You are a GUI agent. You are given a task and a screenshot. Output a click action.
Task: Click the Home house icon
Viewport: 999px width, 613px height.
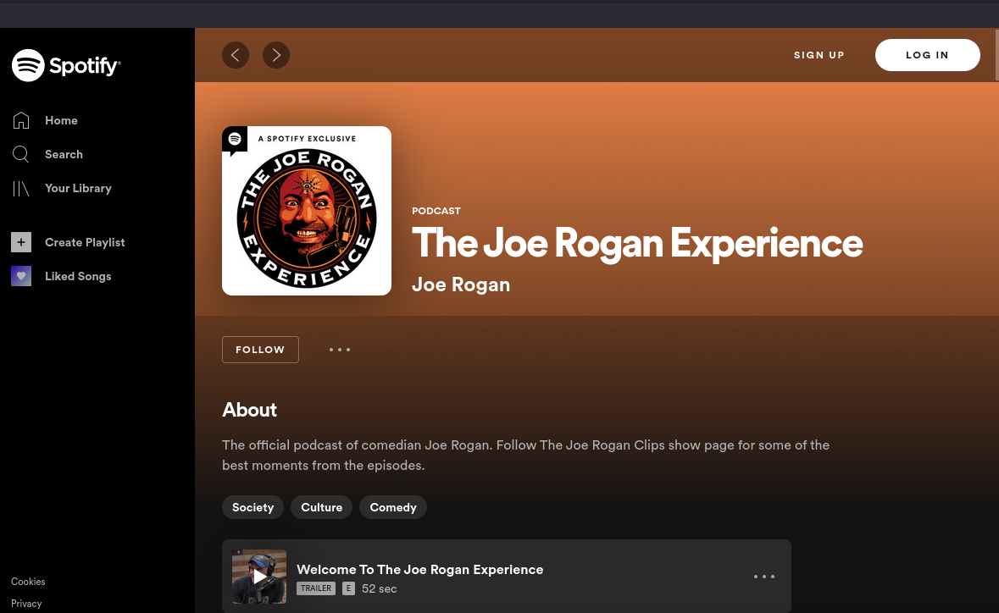pyautogui.click(x=21, y=120)
